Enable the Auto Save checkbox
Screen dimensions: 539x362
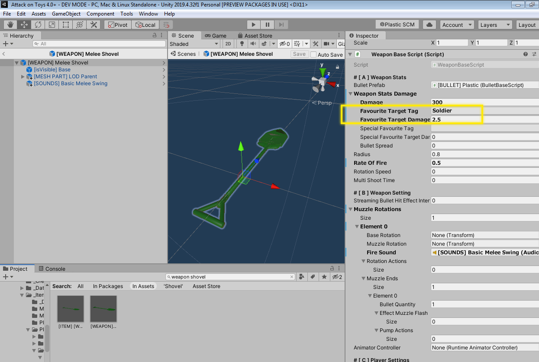(313, 54)
